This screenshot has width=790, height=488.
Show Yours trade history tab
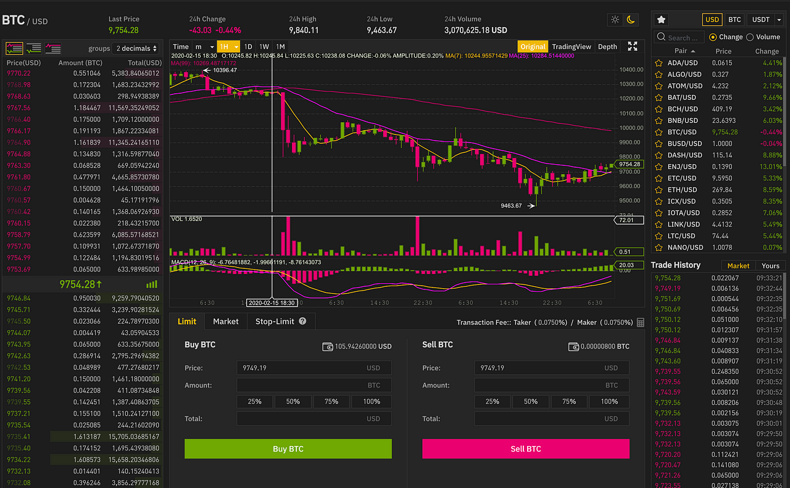coord(770,266)
